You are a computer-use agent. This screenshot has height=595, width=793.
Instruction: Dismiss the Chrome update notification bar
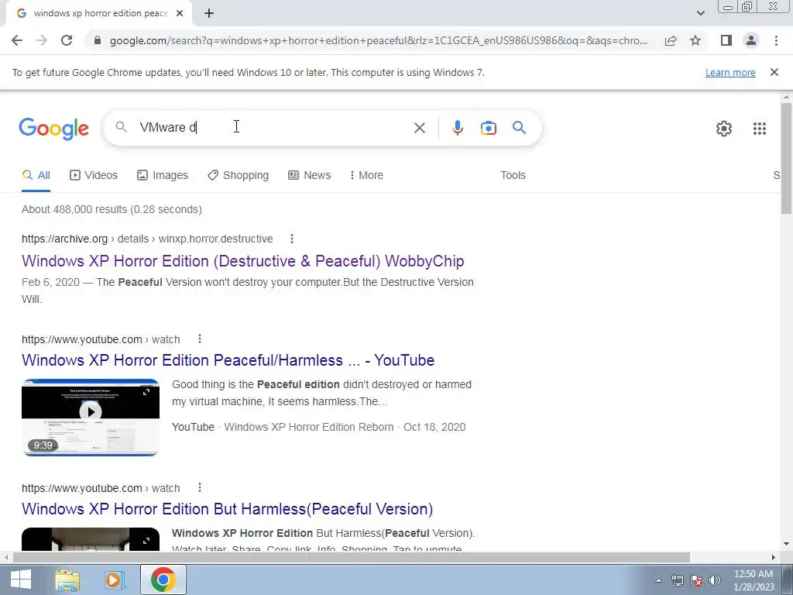coord(774,72)
